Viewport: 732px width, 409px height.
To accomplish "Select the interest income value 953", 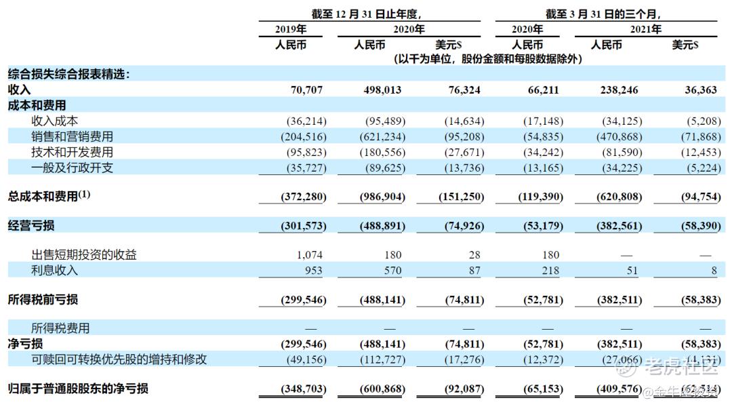I will (314, 270).
